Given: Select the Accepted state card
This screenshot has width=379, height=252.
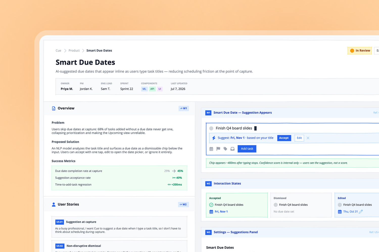Looking at the screenshot, I should coord(237,205).
